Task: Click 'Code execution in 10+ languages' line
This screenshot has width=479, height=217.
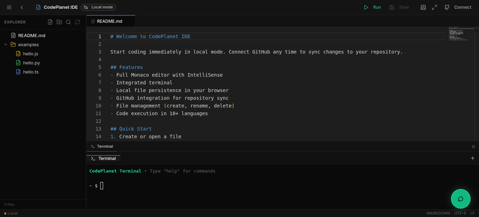Action: [159, 113]
